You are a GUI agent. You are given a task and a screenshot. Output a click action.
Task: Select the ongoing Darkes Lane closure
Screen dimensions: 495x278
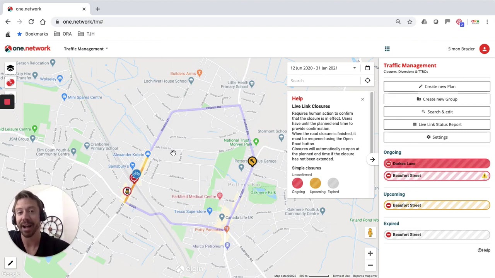pos(437,164)
